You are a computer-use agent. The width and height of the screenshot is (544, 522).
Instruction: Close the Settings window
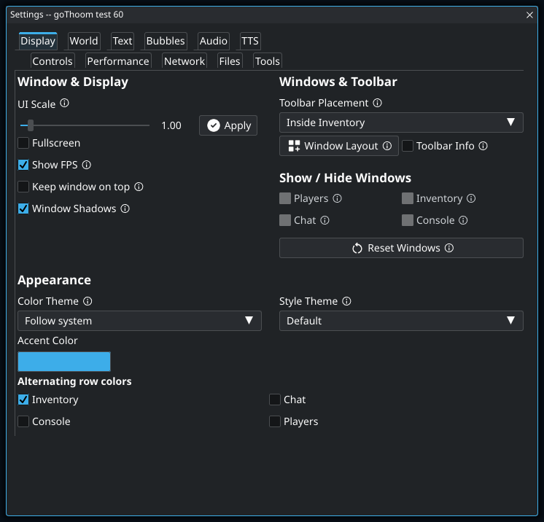[529, 15]
